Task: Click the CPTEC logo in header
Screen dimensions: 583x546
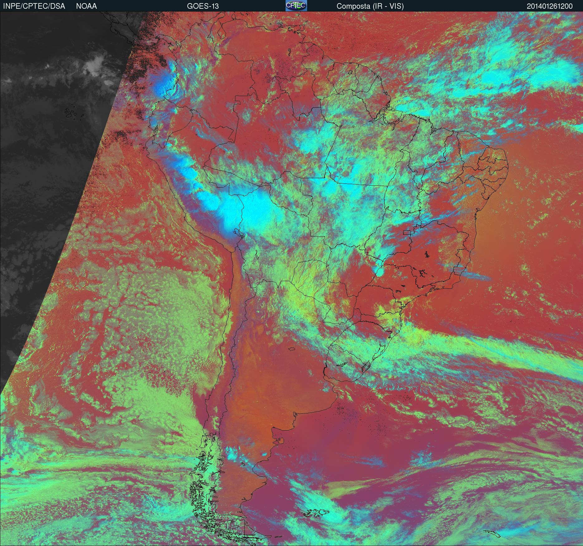Action: pyautogui.click(x=296, y=6)
